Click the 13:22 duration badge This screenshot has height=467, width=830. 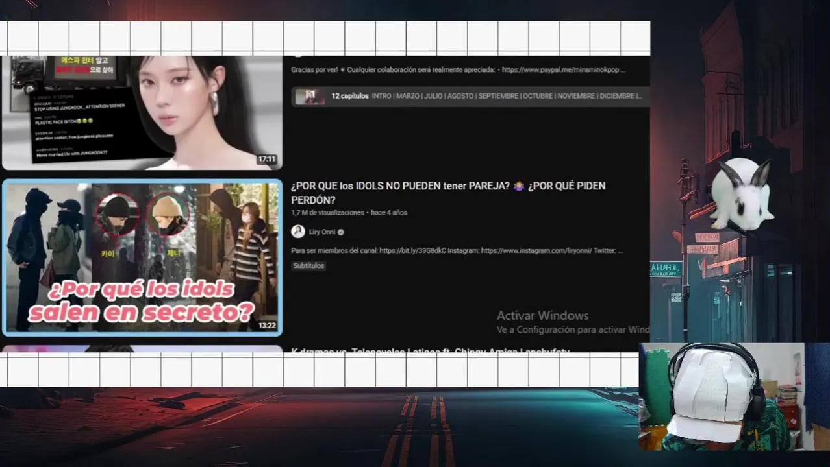click(x=267, y=326)
